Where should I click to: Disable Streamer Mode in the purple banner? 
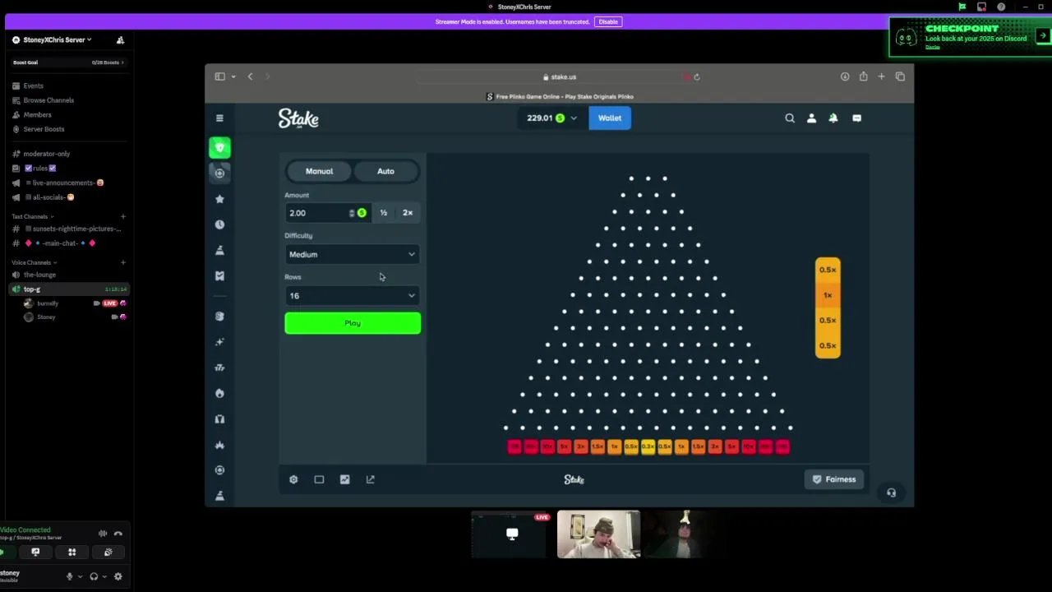coord(608,22)
